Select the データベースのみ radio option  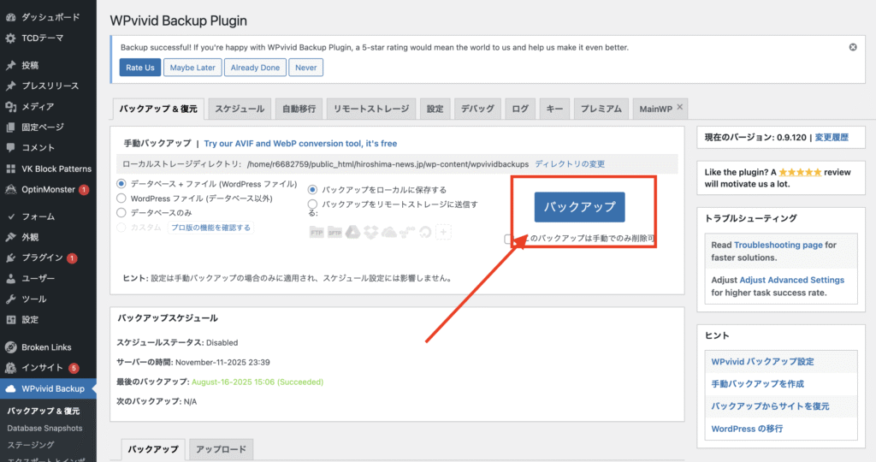pyautogui.click(x=121, y=212)
